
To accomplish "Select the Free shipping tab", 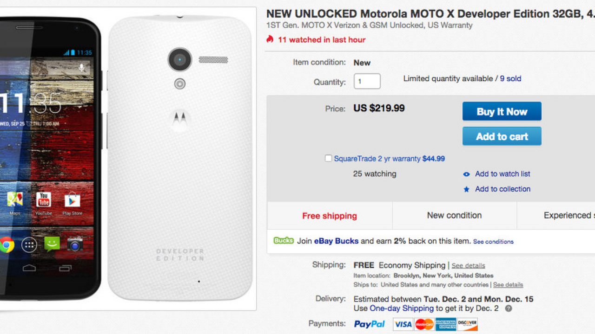I will 330,216.
